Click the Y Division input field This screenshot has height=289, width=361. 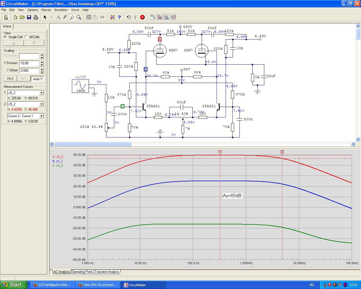click(29, 63)
